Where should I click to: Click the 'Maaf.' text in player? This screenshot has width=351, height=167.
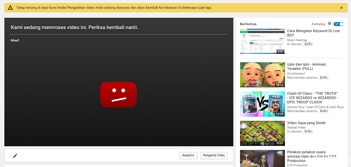(15, 40)
